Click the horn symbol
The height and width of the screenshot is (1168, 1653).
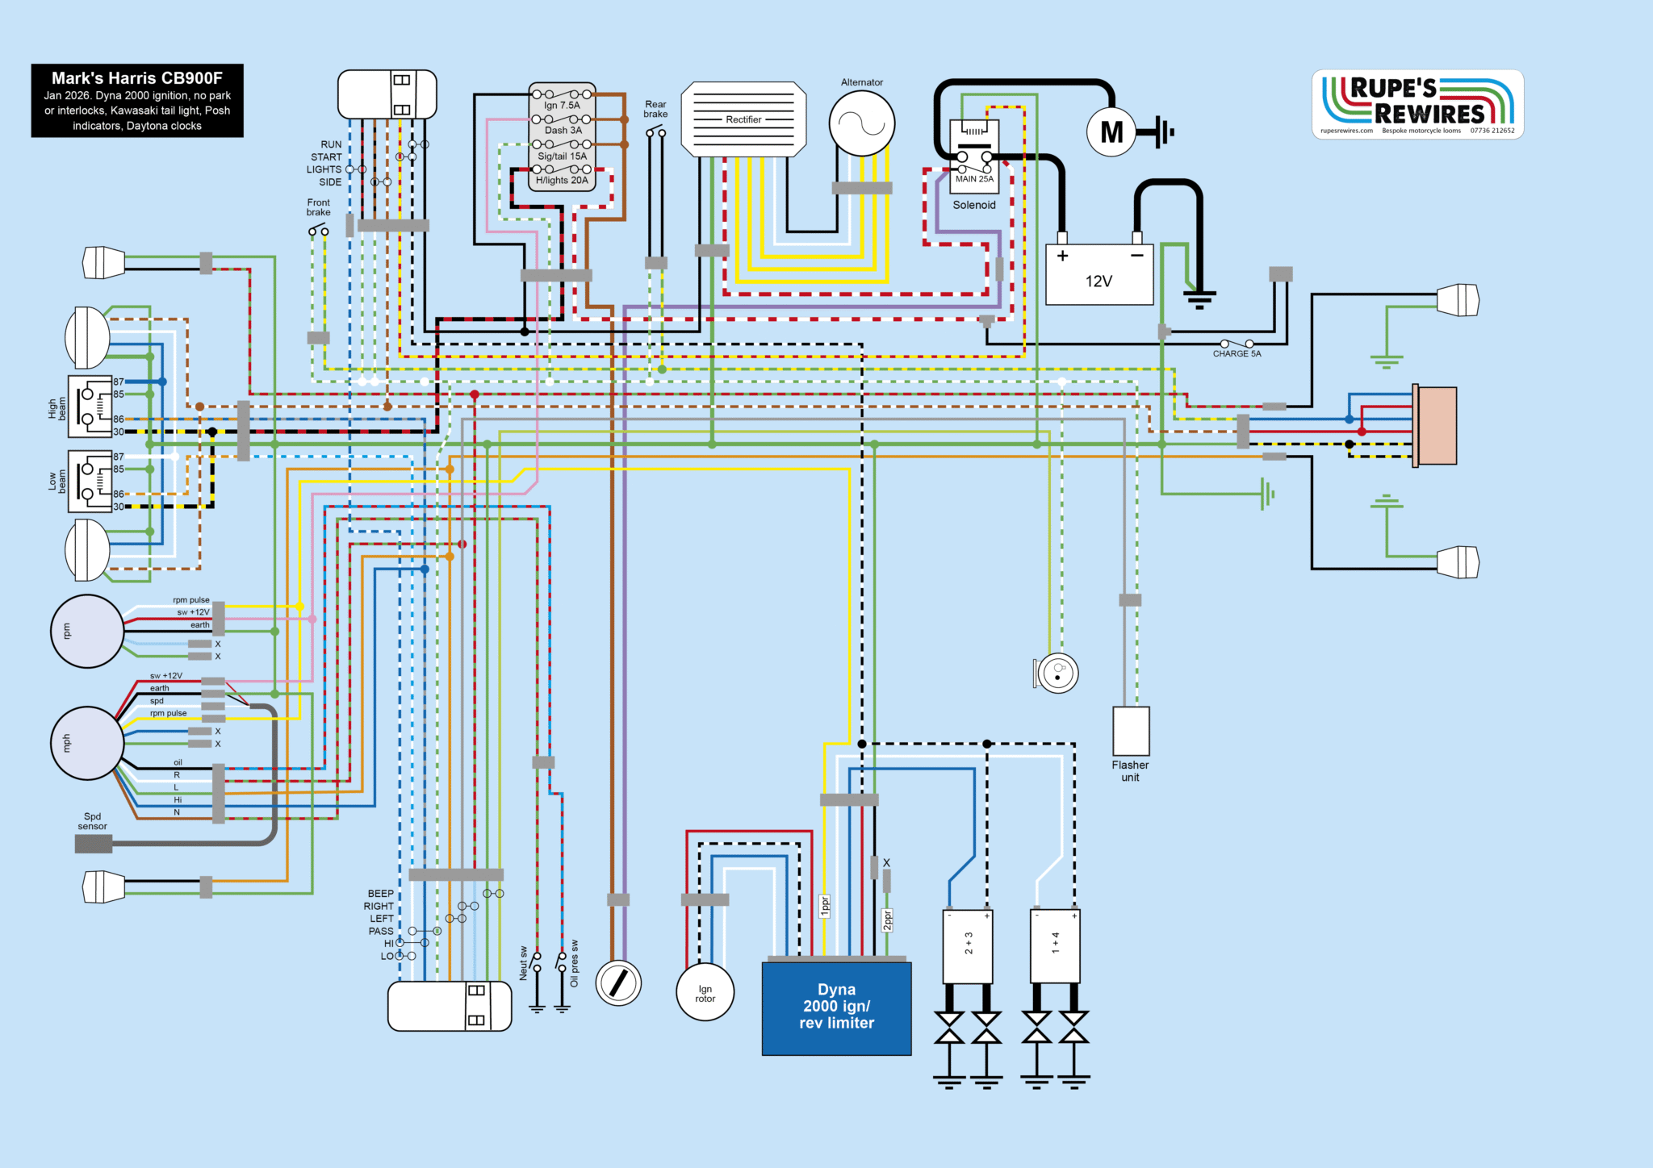point(1057,673)
